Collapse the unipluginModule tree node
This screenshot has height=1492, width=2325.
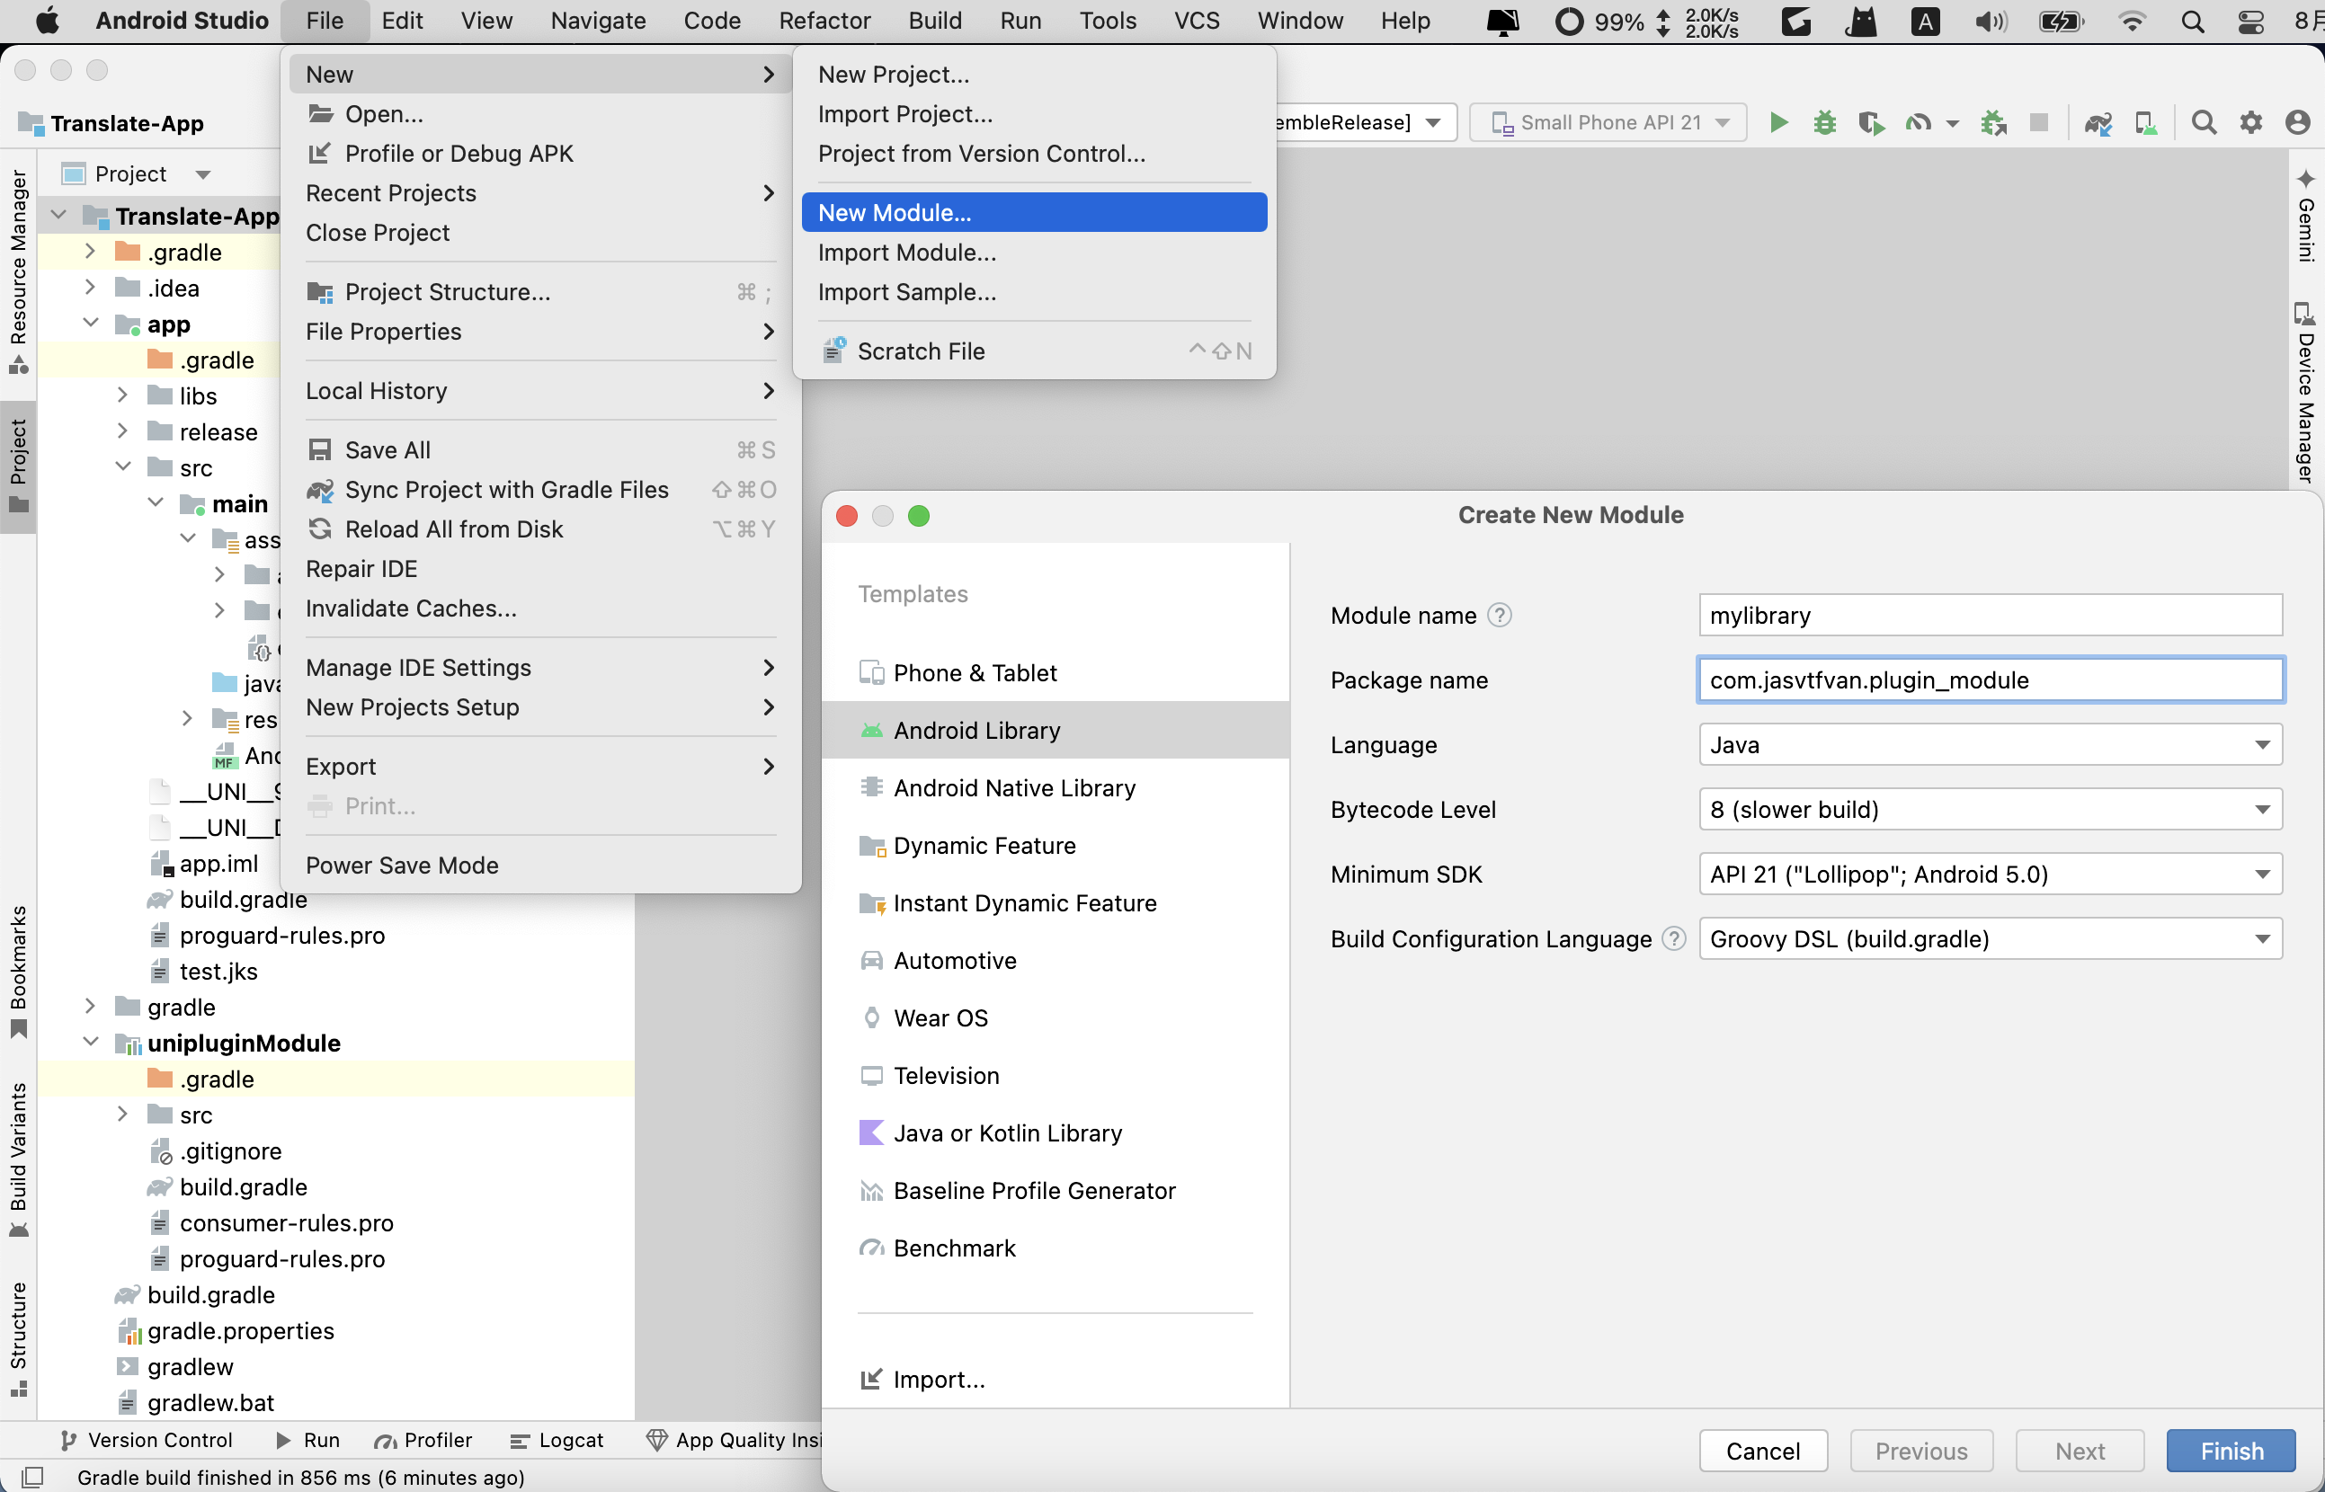[x=90, y=1043]
